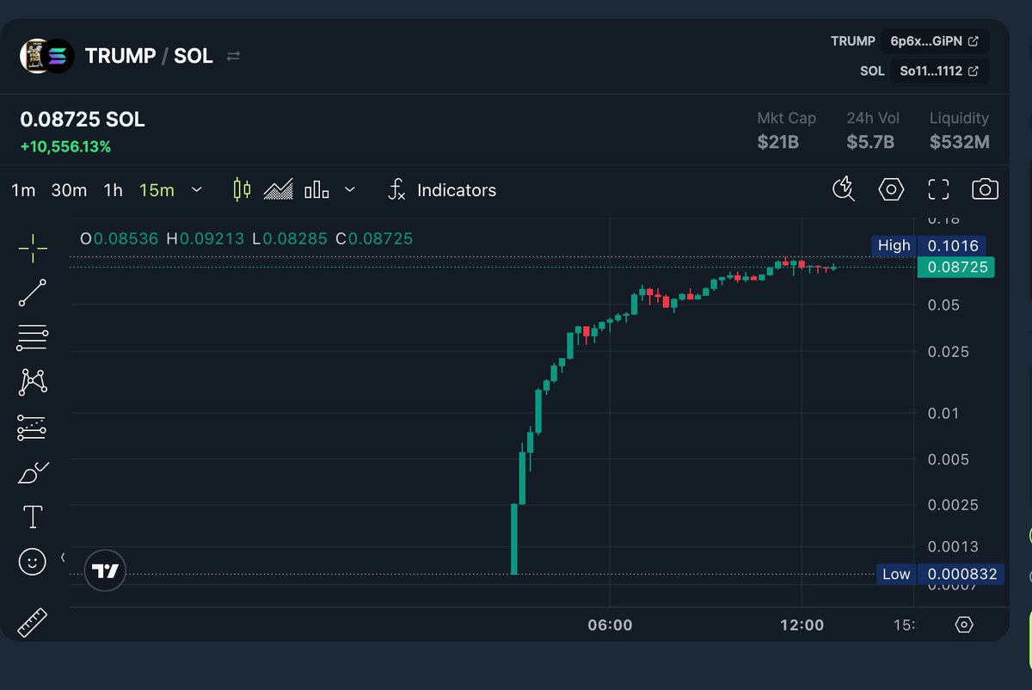The image size is (1032, 690).
Task: Take a chart snapshot with camera icon
Action: pyautogui.click(x=985, y=189)
